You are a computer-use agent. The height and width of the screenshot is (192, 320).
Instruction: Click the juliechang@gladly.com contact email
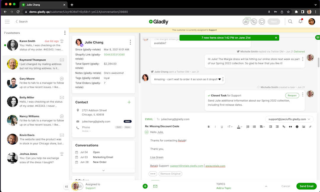coord(96,122)
